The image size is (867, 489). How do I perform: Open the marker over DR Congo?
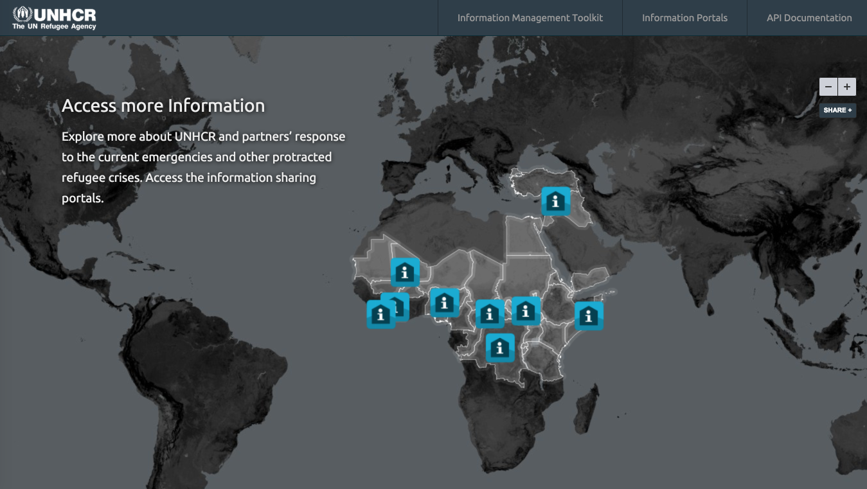[499, 348]
